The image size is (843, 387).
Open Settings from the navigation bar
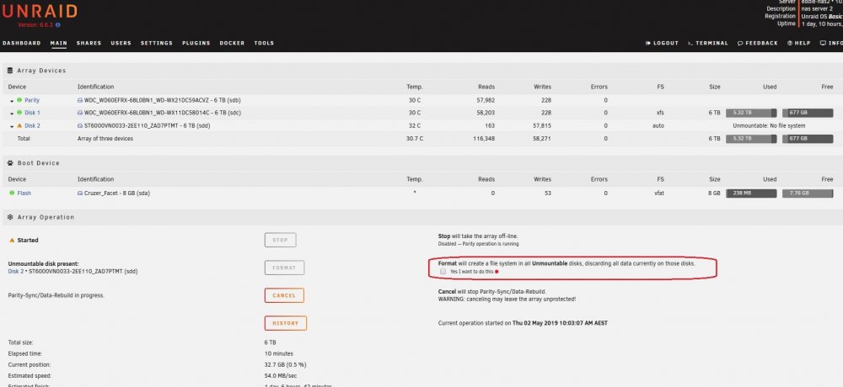[x=157, y=43]
